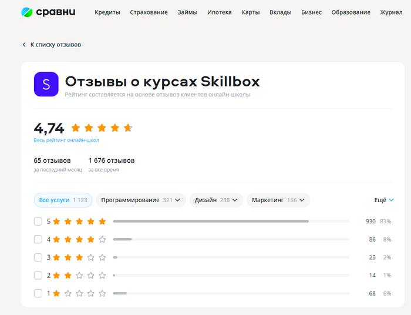Click the Сравни logo icon

click(x=27, y=12)
